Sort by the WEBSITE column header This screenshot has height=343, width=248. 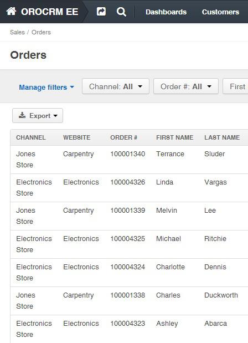point(77,137)
